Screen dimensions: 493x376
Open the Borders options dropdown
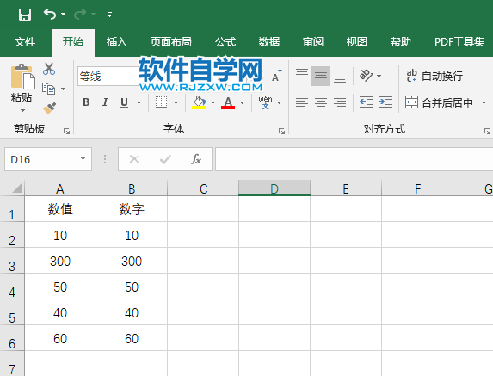click(176, 102)
